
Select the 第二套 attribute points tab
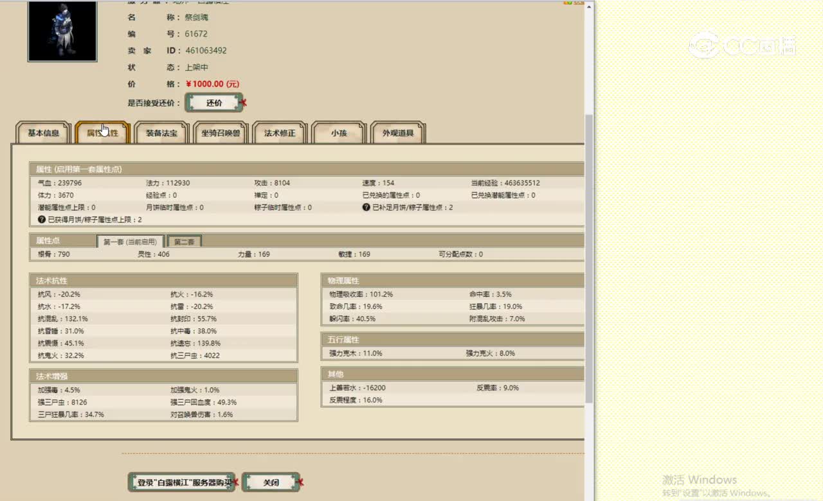coord(185,242)
